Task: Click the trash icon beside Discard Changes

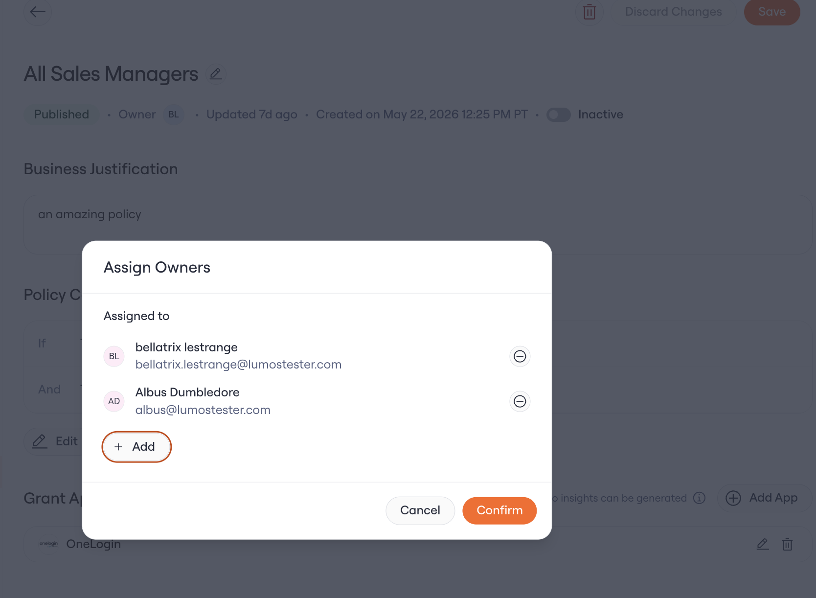Action: tap(589, 12)
